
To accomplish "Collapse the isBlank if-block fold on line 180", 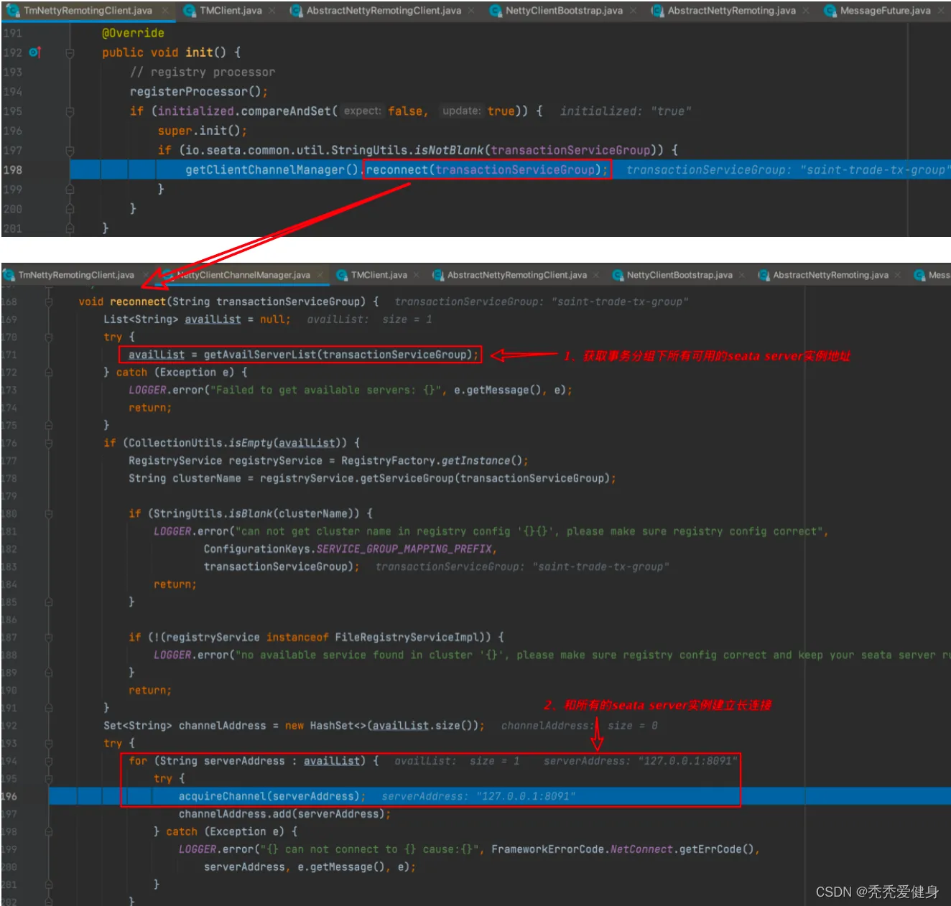I will (x=49, y=514).
